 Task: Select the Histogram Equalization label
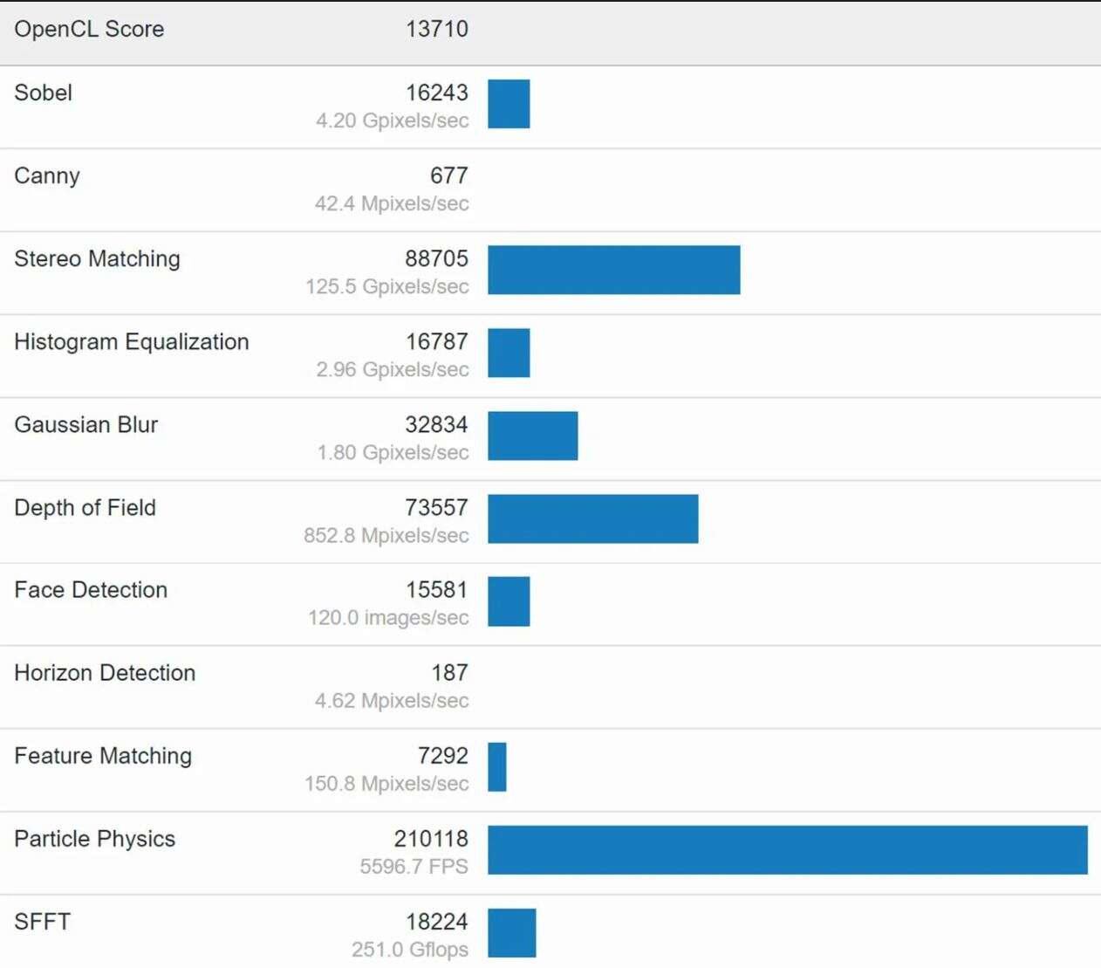point(132,341)
